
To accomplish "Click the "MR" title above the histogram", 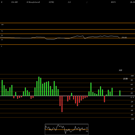I will (x=120, y=70).
